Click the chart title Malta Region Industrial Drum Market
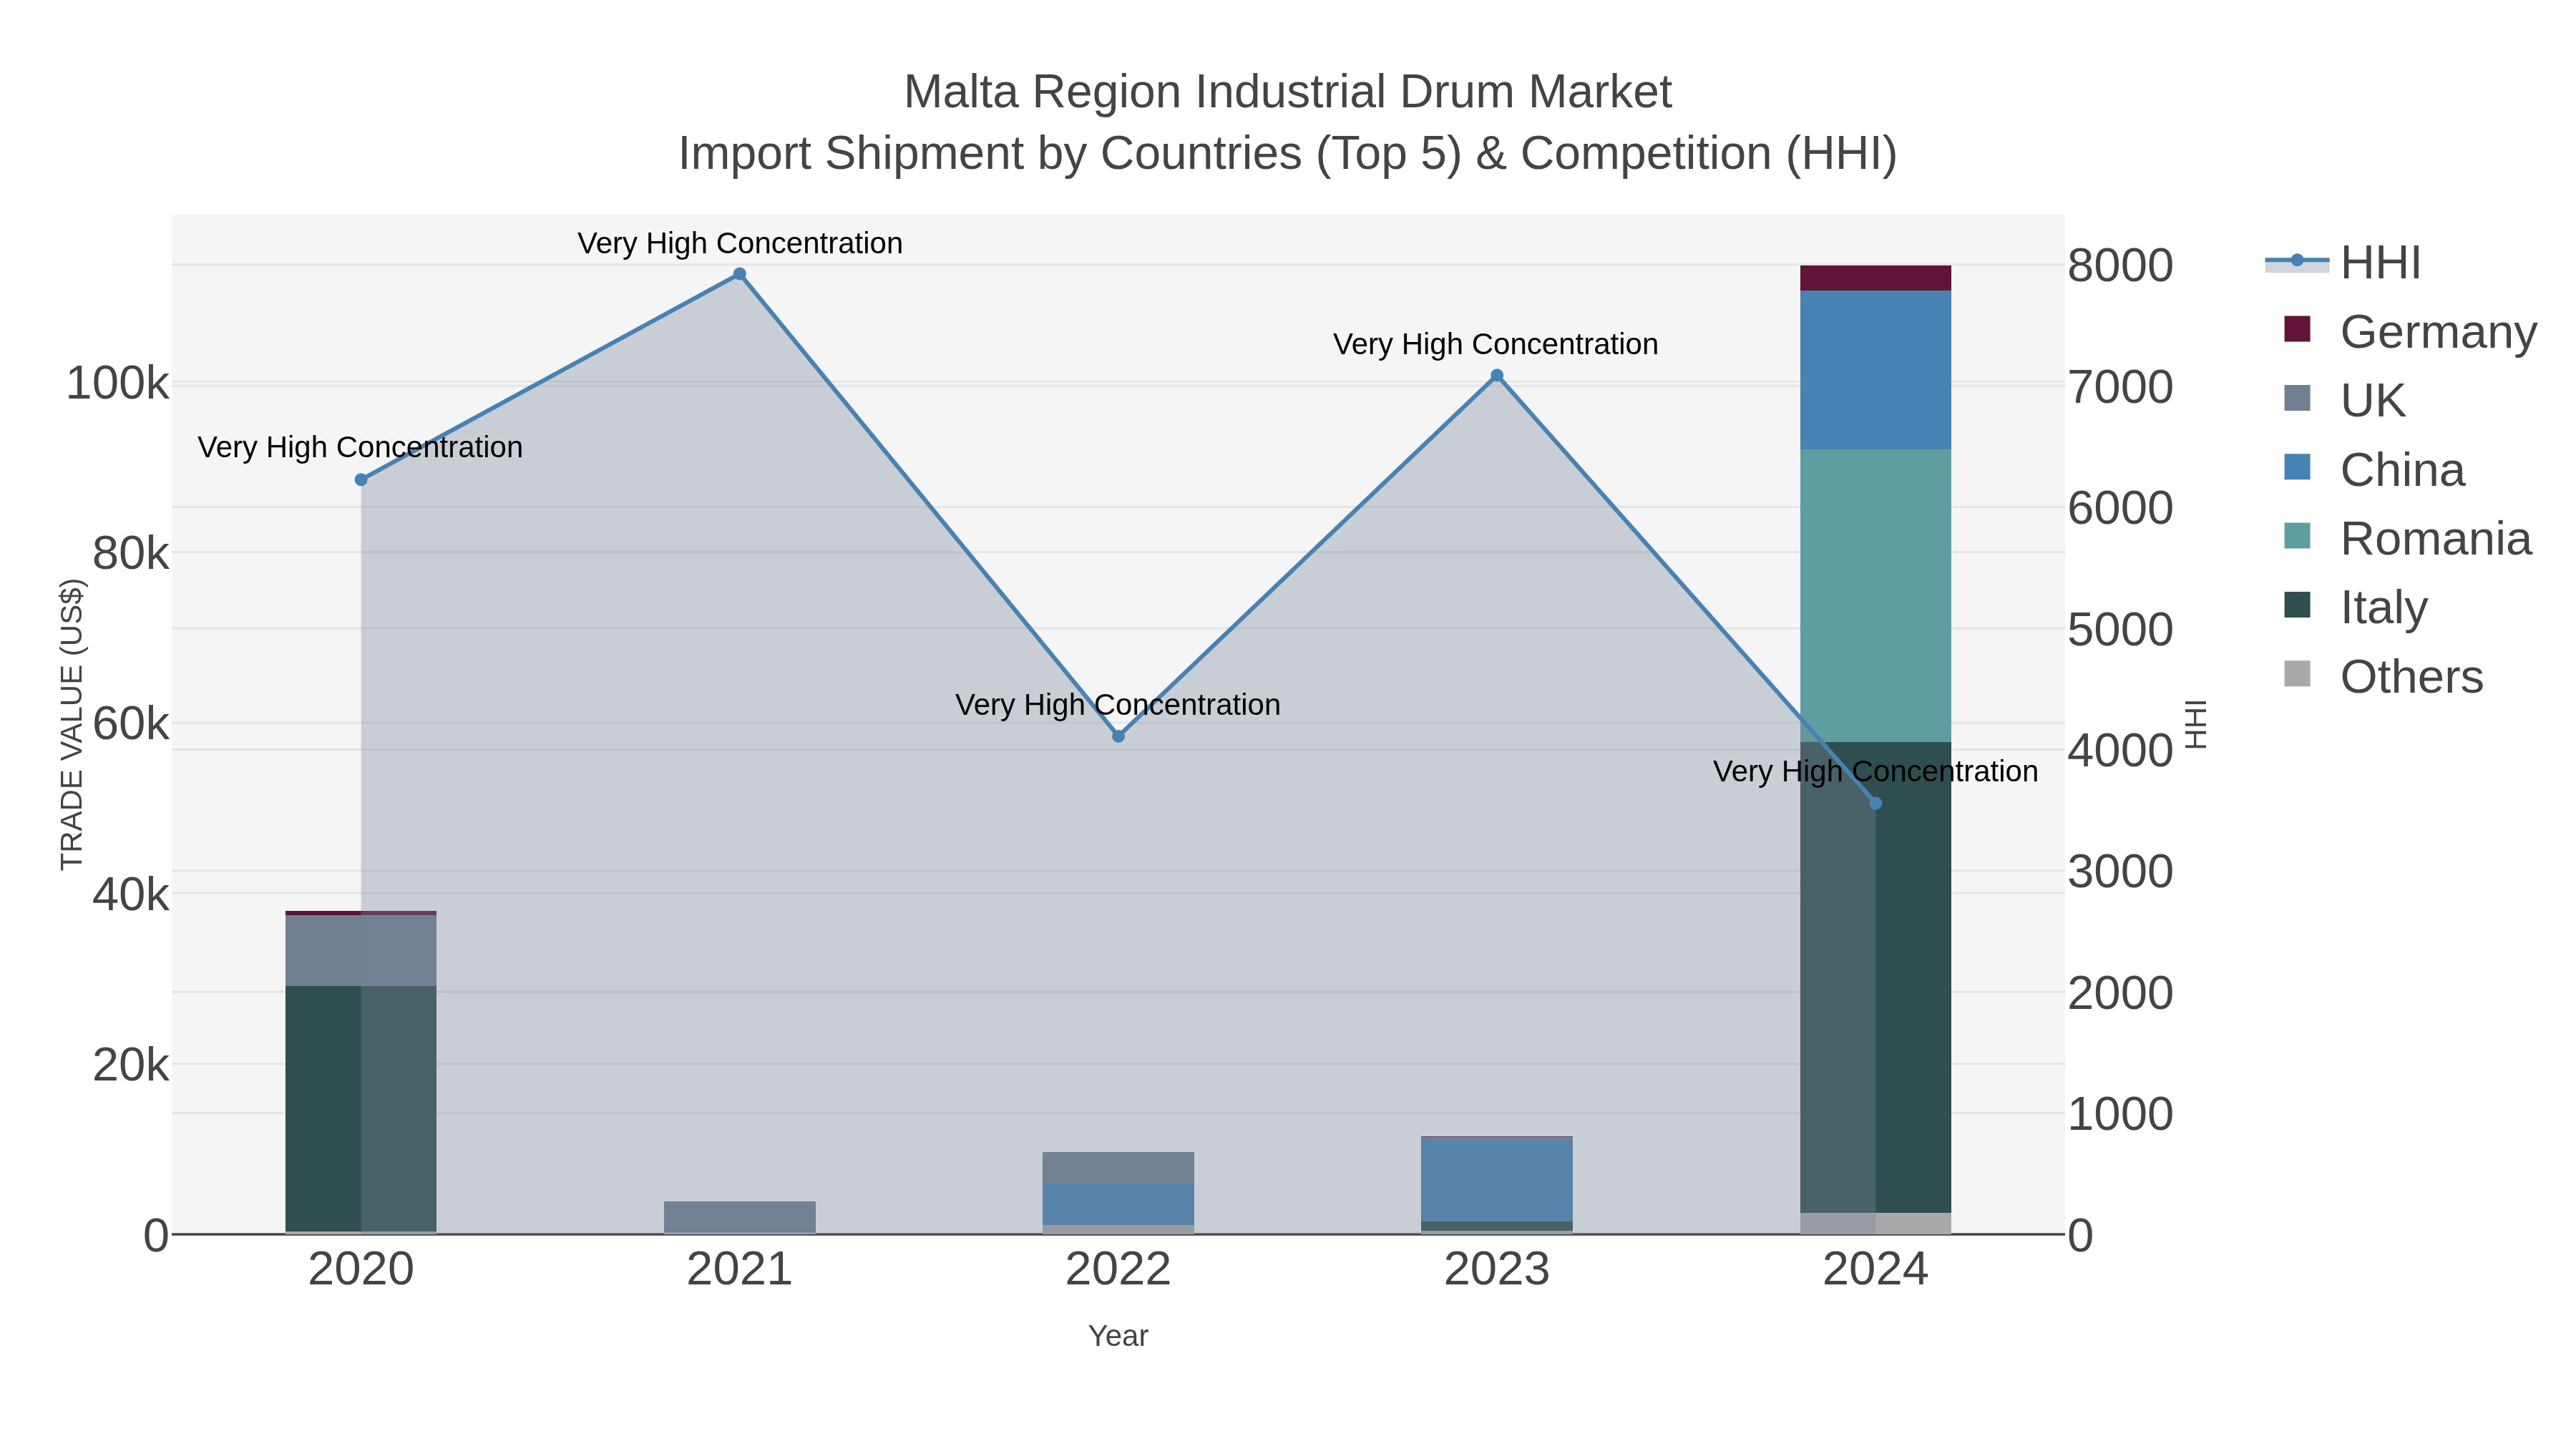Image resolution: width=2576 pixels, height=1449 pixels. click(x=1288, y=92)
